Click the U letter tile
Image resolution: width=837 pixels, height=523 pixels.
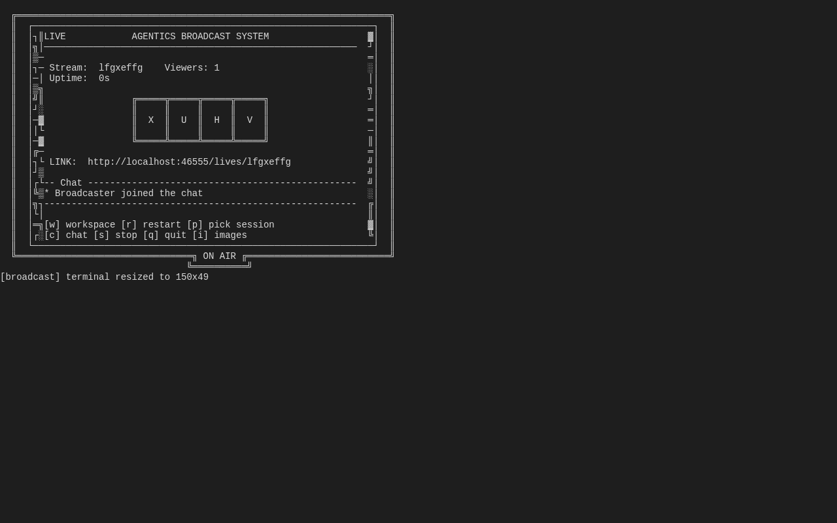184,120
